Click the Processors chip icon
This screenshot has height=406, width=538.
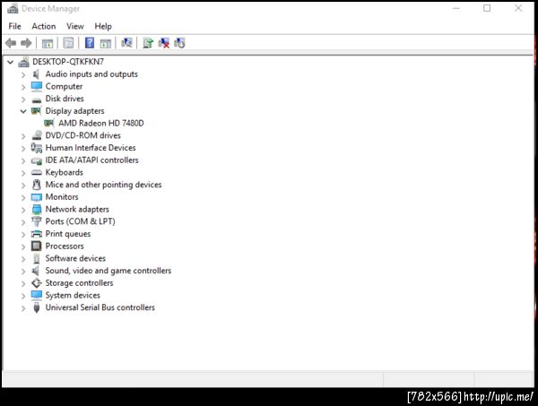click(37, 246)
